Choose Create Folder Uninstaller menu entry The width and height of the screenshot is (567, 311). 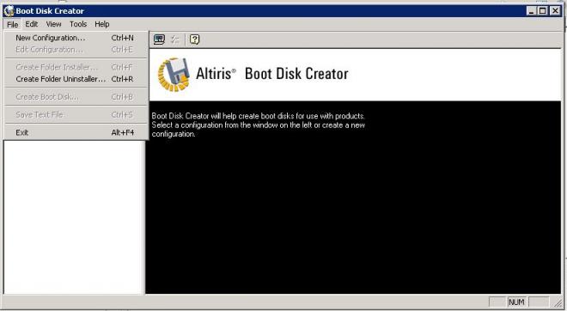[x=76, y=79]
